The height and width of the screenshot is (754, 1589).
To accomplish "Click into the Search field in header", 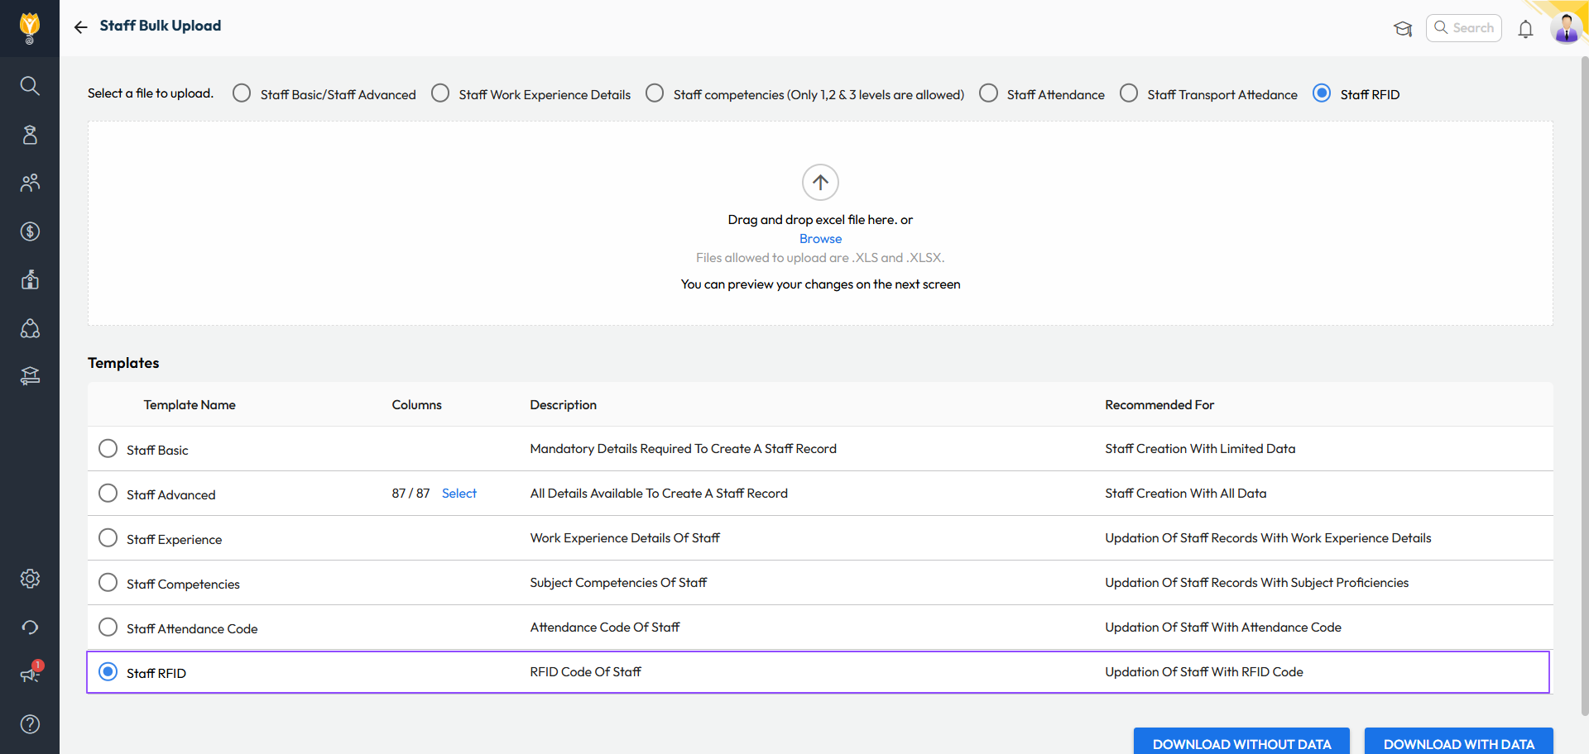I will click(x=1472, y=28).
